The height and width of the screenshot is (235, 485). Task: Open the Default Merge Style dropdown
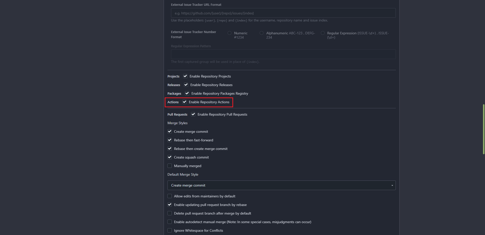tap(281, 185)
